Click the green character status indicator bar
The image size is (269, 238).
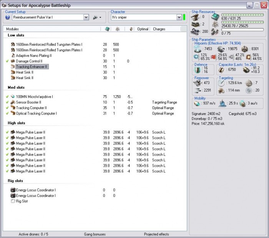[184, 17]
